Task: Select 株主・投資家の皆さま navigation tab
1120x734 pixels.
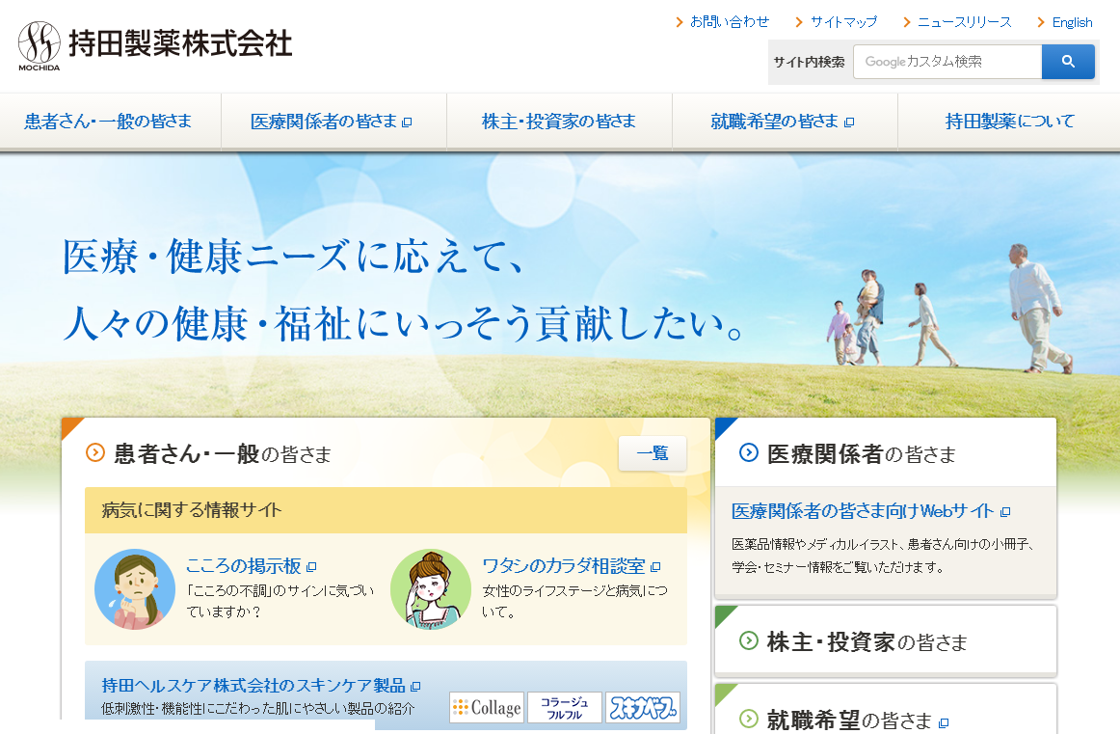Action: click(x=559, y=122)
